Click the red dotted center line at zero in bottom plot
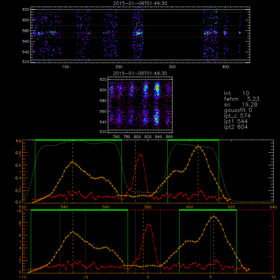This screenshot has height=280, width=280. click(148, 241)
